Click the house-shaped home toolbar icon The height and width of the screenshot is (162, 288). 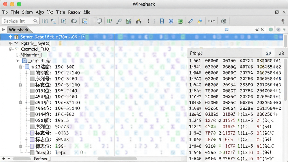click(x=138, y=21)
